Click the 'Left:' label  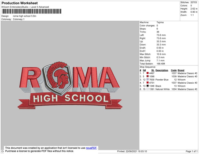(x=142, y=35)
